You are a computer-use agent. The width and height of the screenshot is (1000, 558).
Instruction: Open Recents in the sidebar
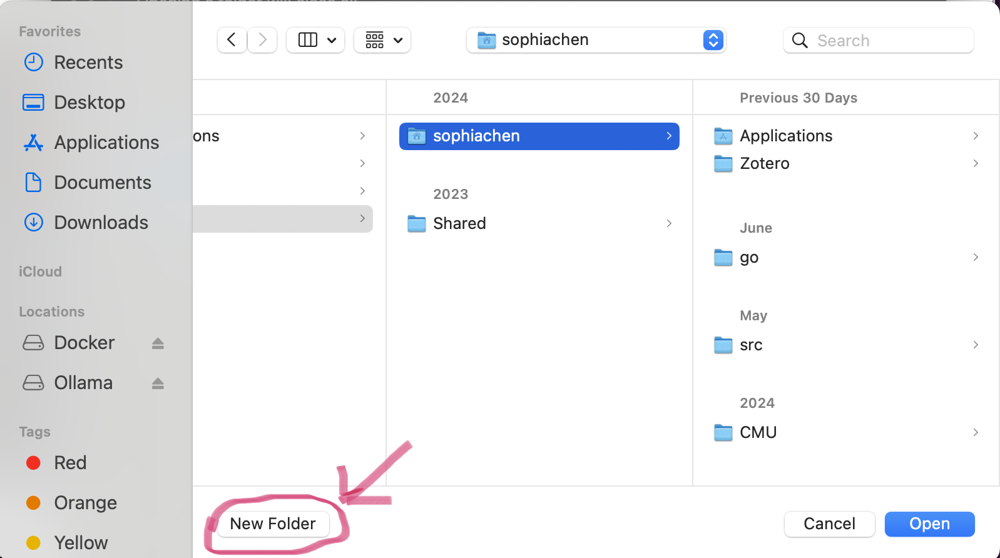tap(88, 63)
